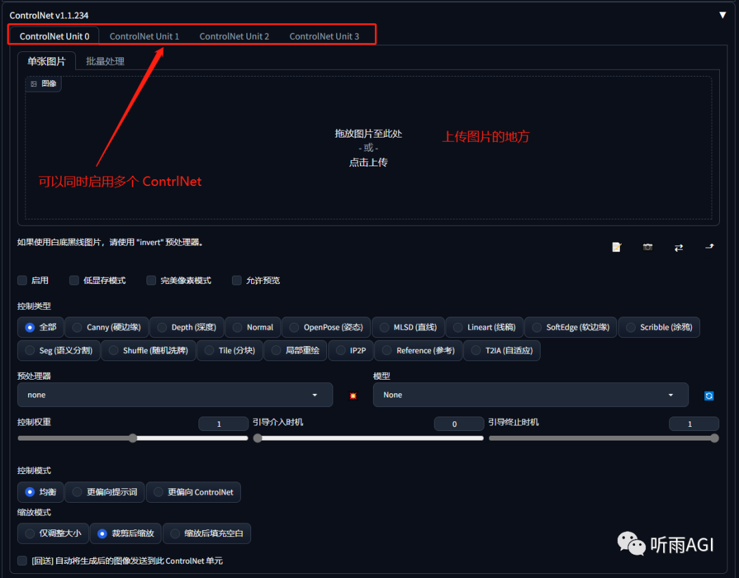Collapse the ControlNet v1.1.234 panel via the triangle
Image resolution: width=739 pixels, height=578 pixels.
723,14
